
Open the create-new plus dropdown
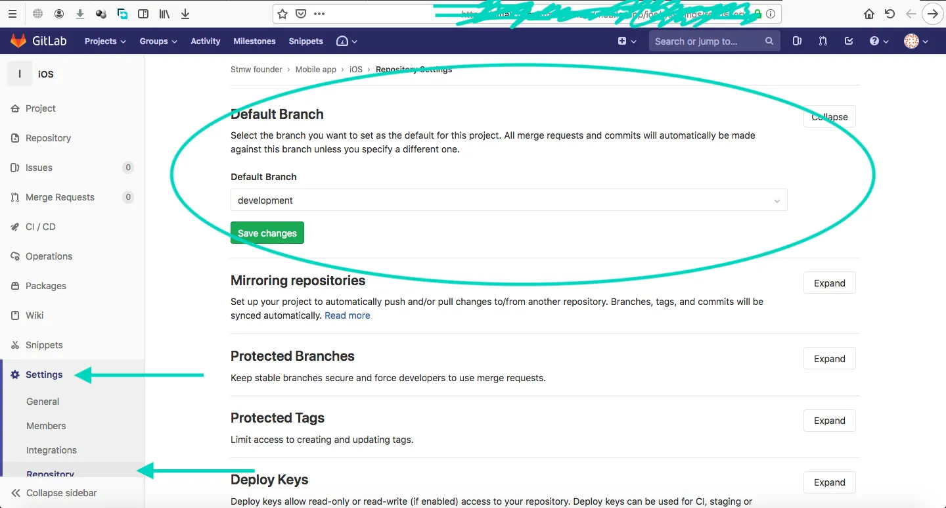(626, 41)
